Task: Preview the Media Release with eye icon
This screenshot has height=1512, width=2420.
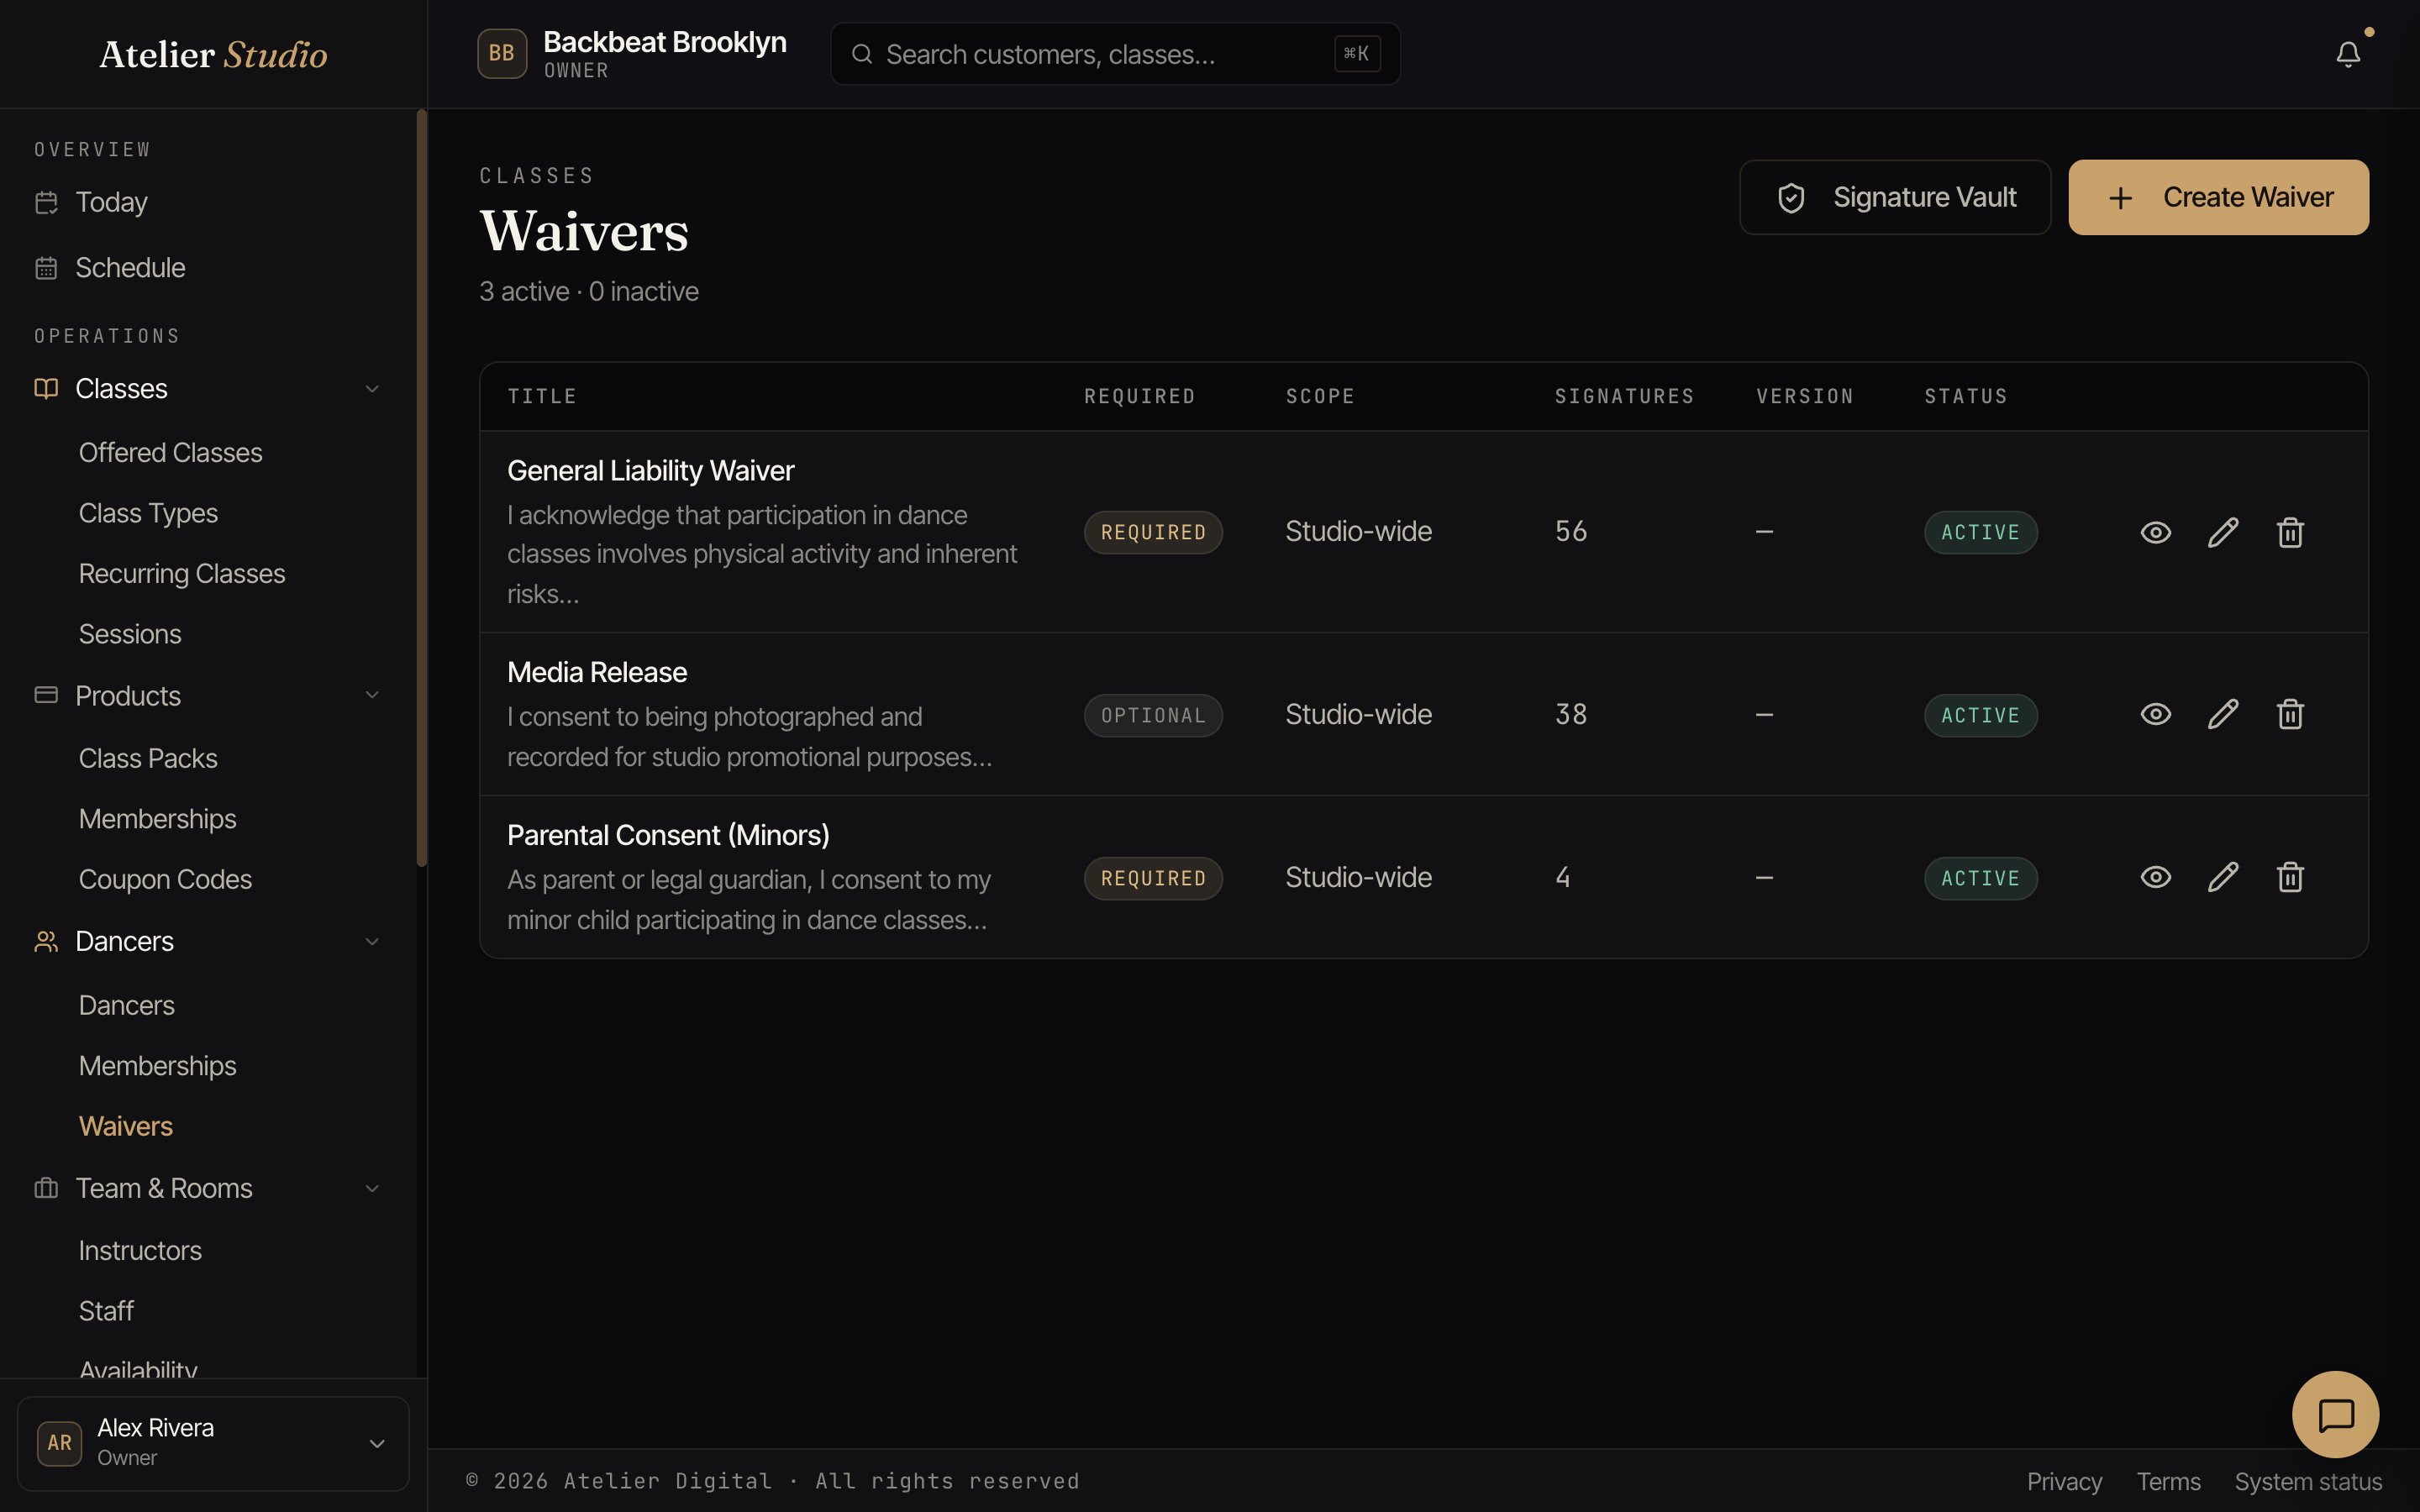Action: point(2155,714)
